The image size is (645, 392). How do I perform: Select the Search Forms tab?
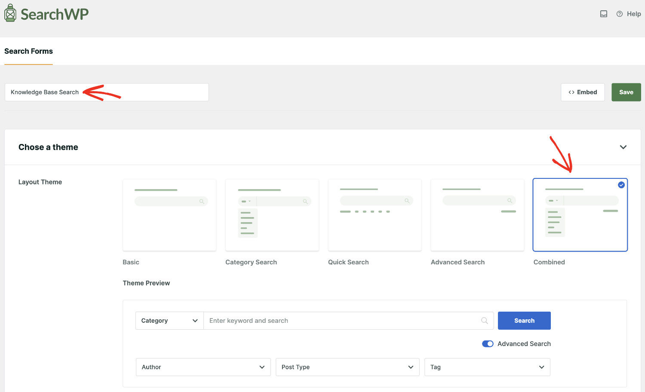(28, 51)
